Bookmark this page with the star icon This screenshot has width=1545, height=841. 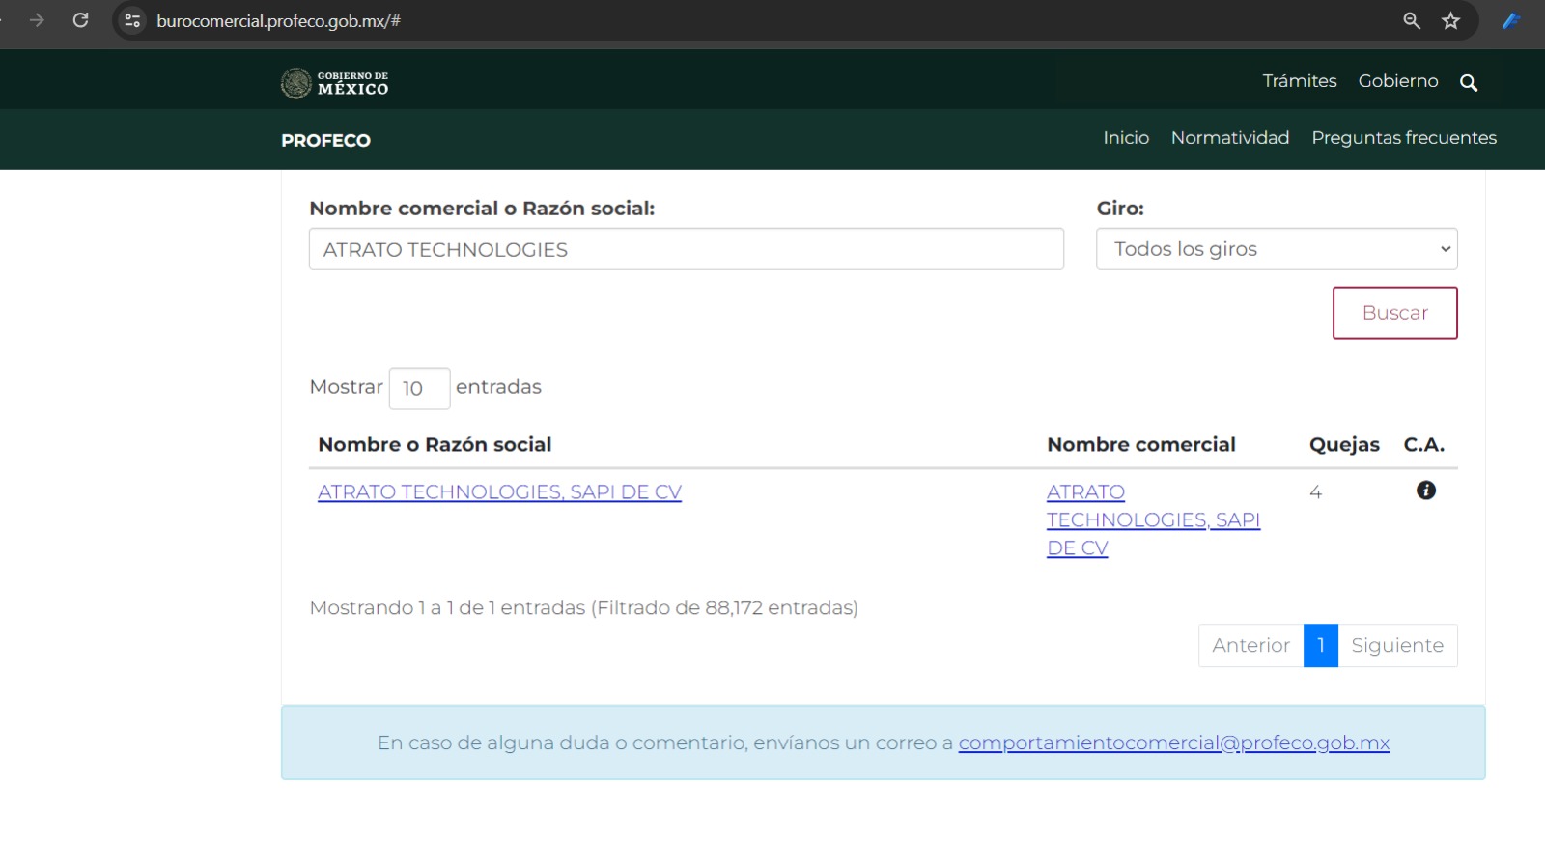tap(1450, 20)
